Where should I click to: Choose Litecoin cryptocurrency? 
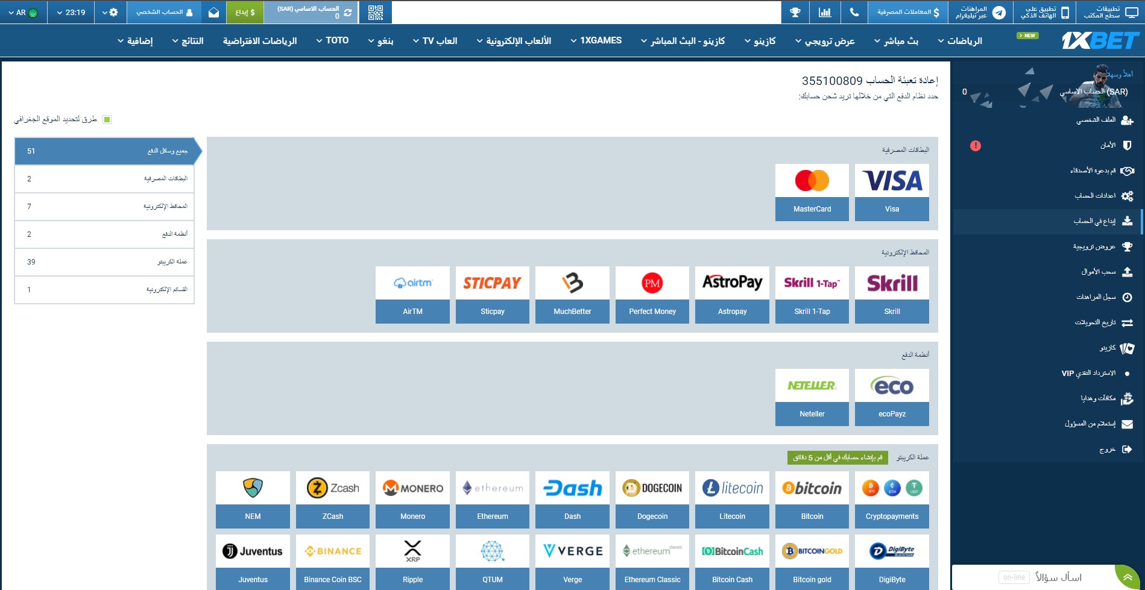732,500
